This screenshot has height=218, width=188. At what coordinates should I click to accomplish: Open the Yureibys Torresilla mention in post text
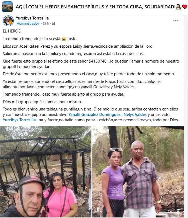click(x=19, y=120)
